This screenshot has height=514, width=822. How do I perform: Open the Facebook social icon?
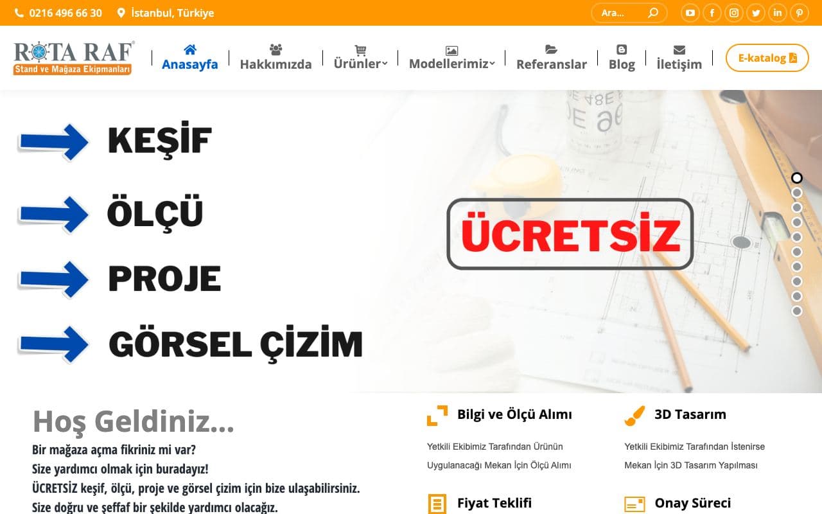712,13
